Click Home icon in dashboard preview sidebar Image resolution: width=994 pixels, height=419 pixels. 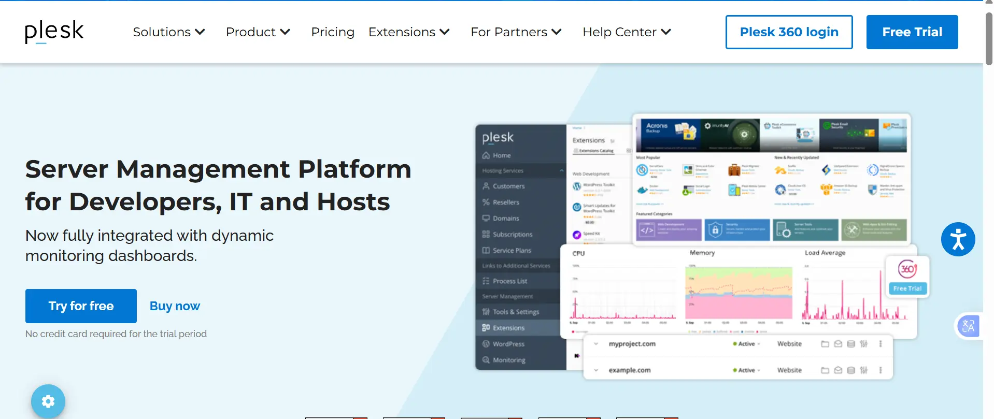pos(486,155)
